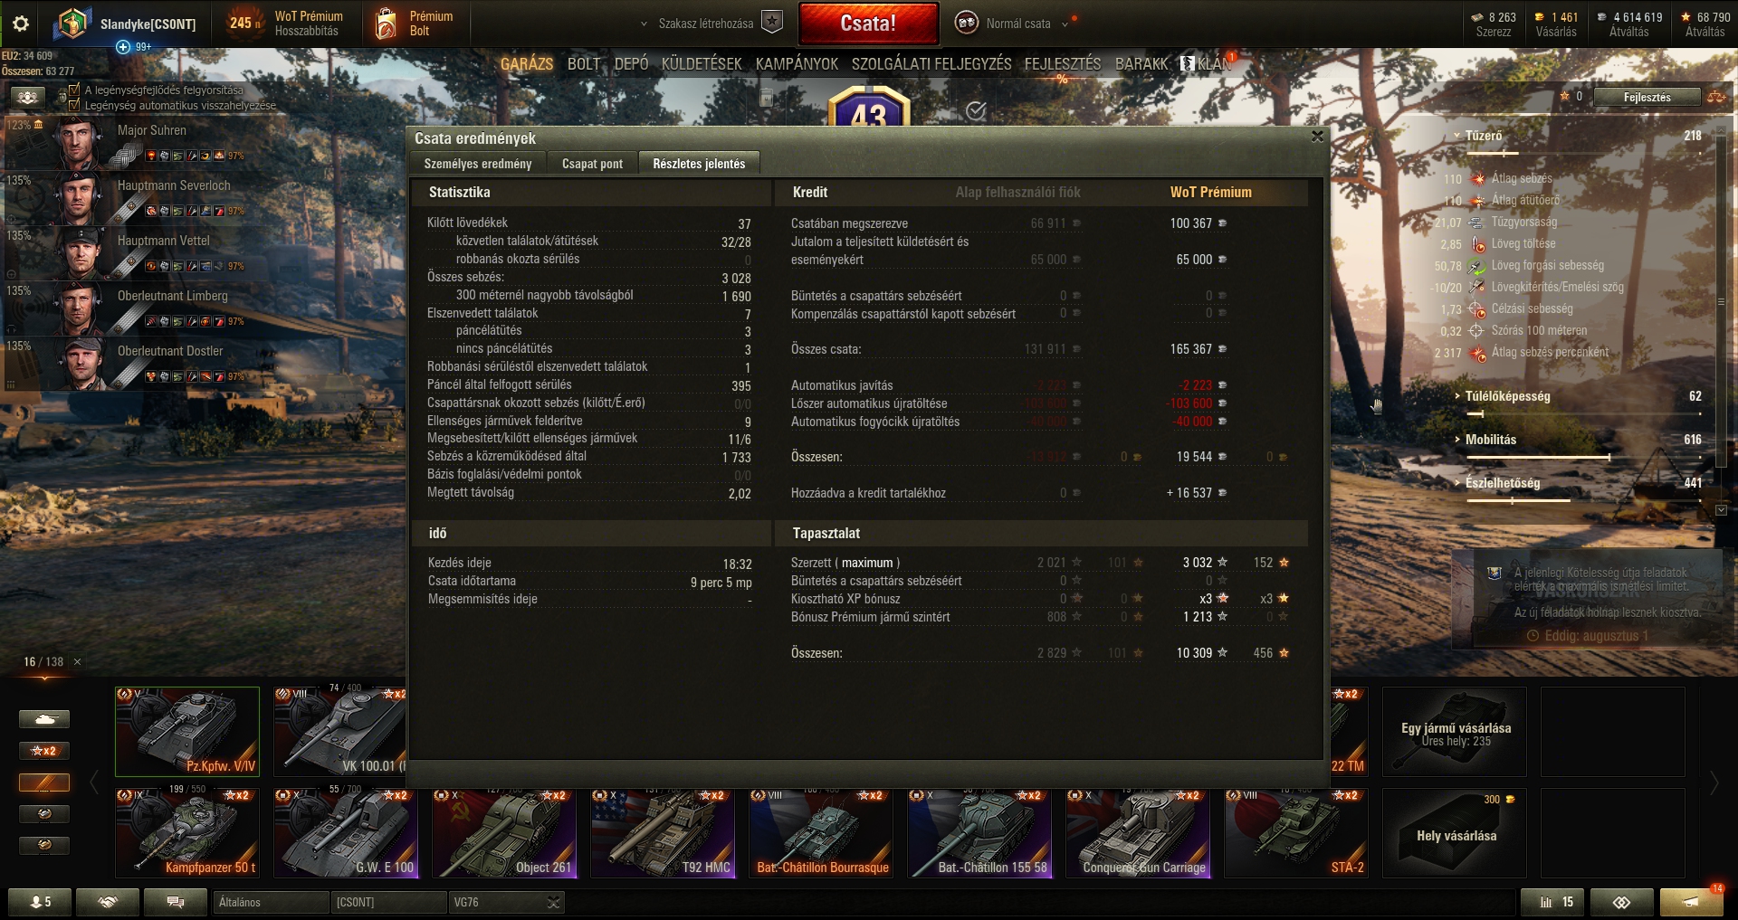Screen dimensions: 1738x920
Task: Expand the Szakasz létrehozása dropdown arrow
Action: click(x=644, y=24)
